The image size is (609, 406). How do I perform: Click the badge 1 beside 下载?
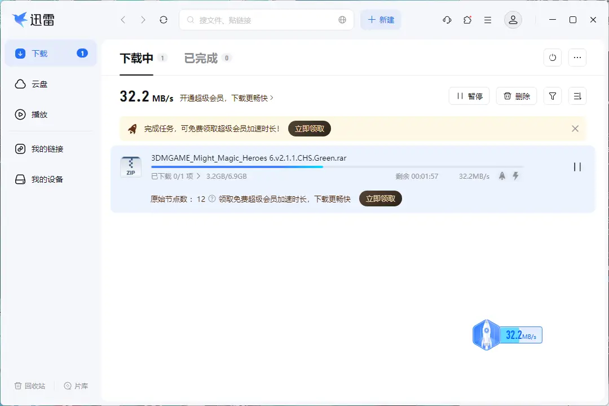(x=82, y=53)
